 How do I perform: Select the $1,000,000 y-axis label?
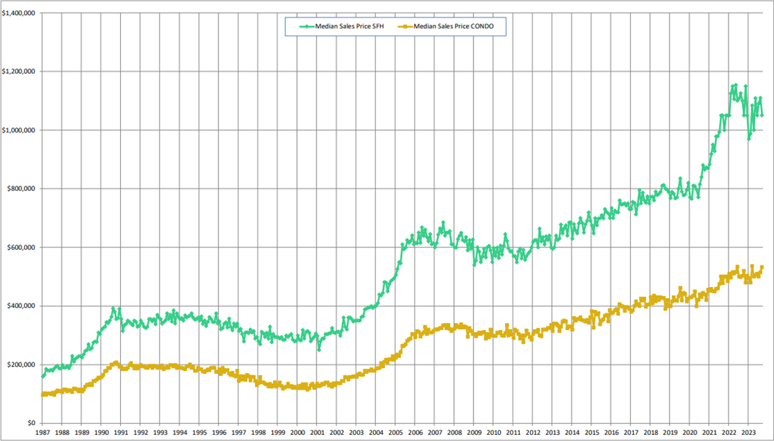[19, 130]
